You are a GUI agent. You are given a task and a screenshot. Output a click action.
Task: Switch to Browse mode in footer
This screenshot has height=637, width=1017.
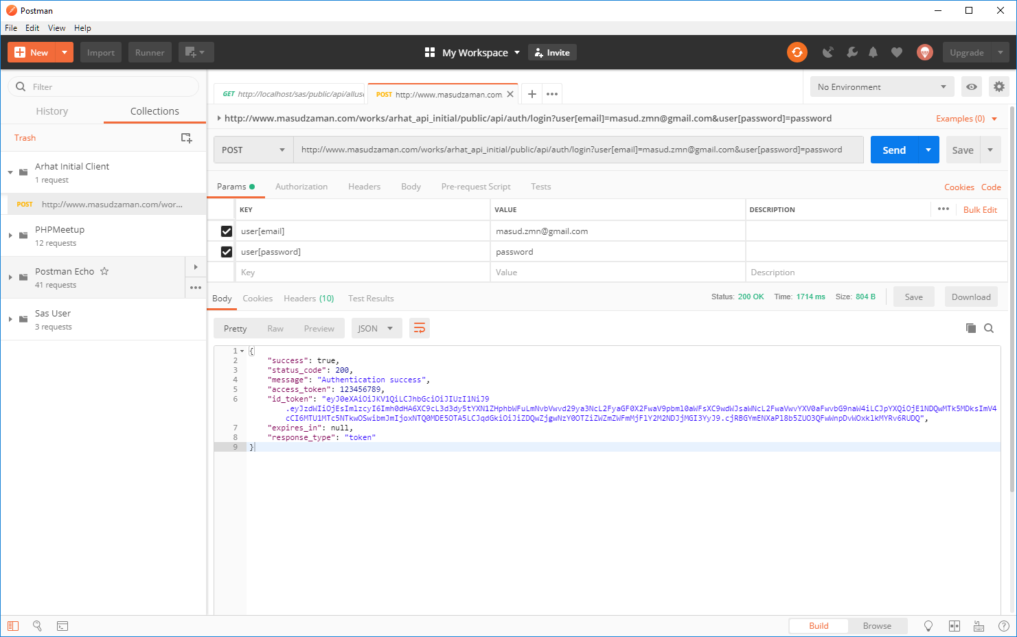[876, 626]
